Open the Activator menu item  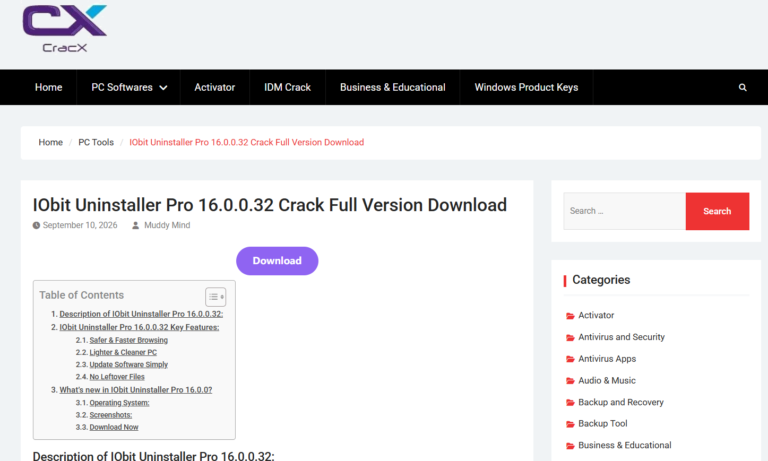point(215,88)
